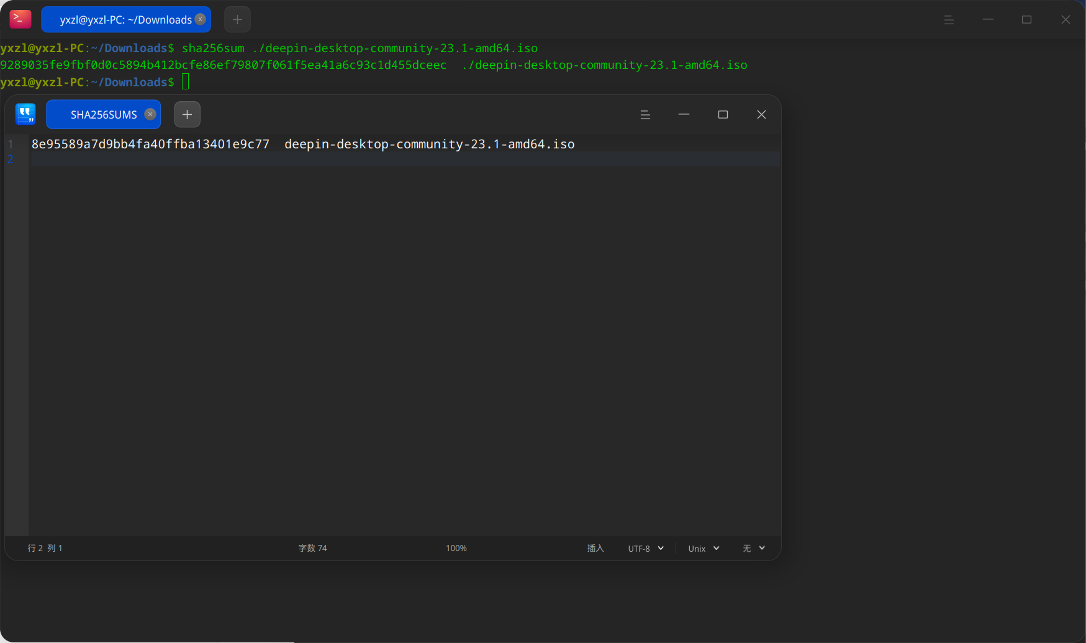Open a new terminal tab
The image size is (1086, 643).
point(237,19)
